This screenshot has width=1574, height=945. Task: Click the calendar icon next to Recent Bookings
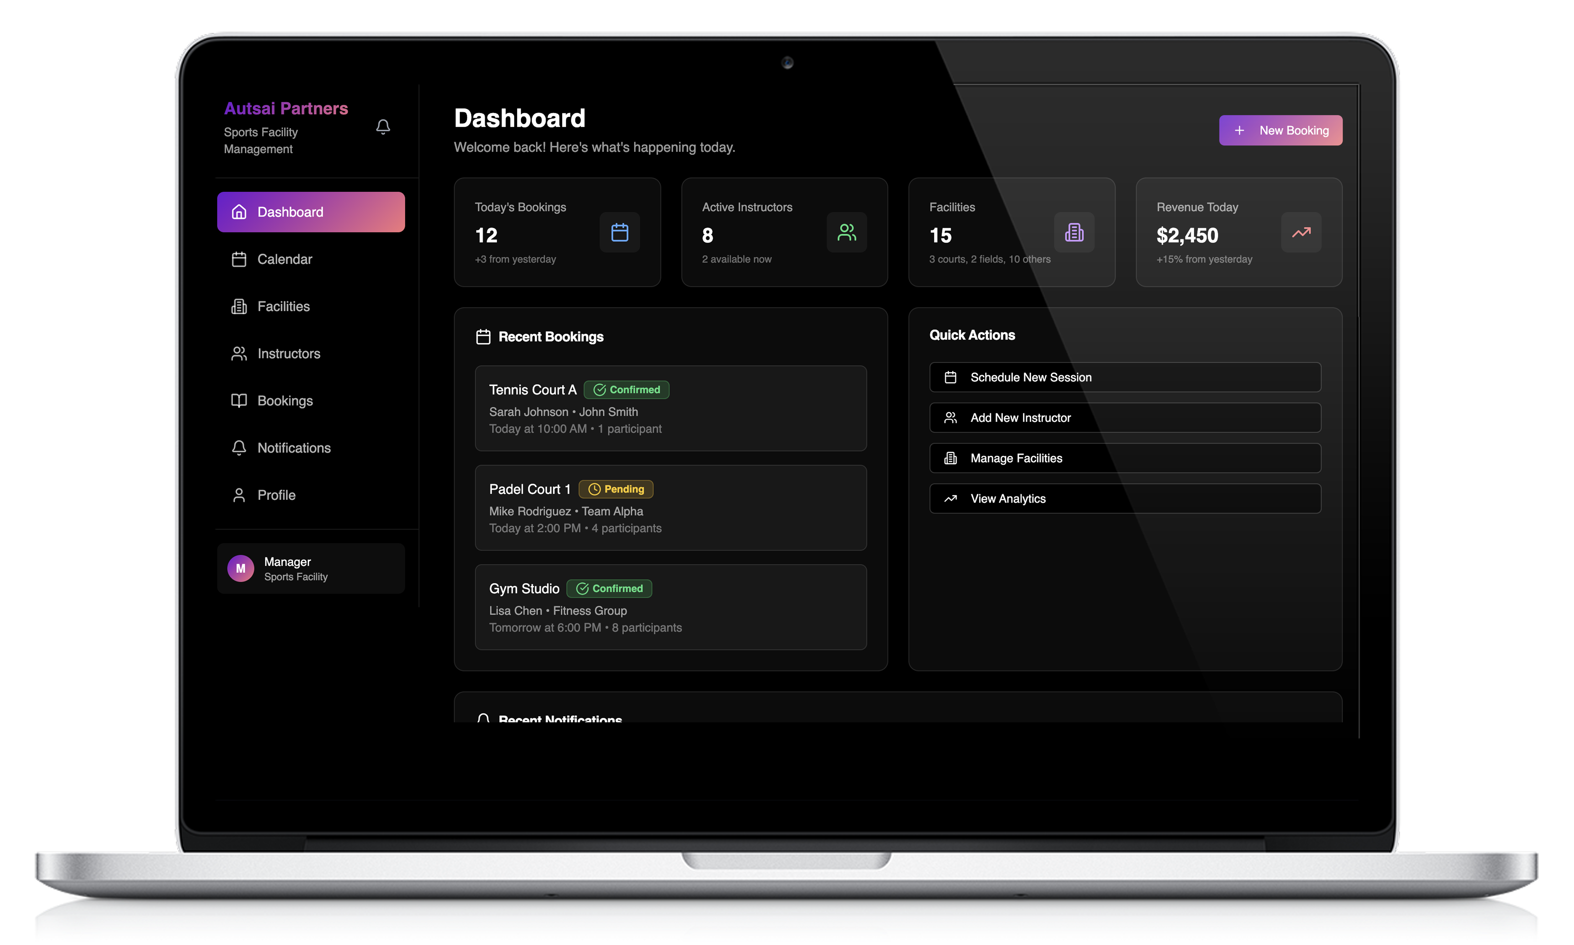click(483, 337)
